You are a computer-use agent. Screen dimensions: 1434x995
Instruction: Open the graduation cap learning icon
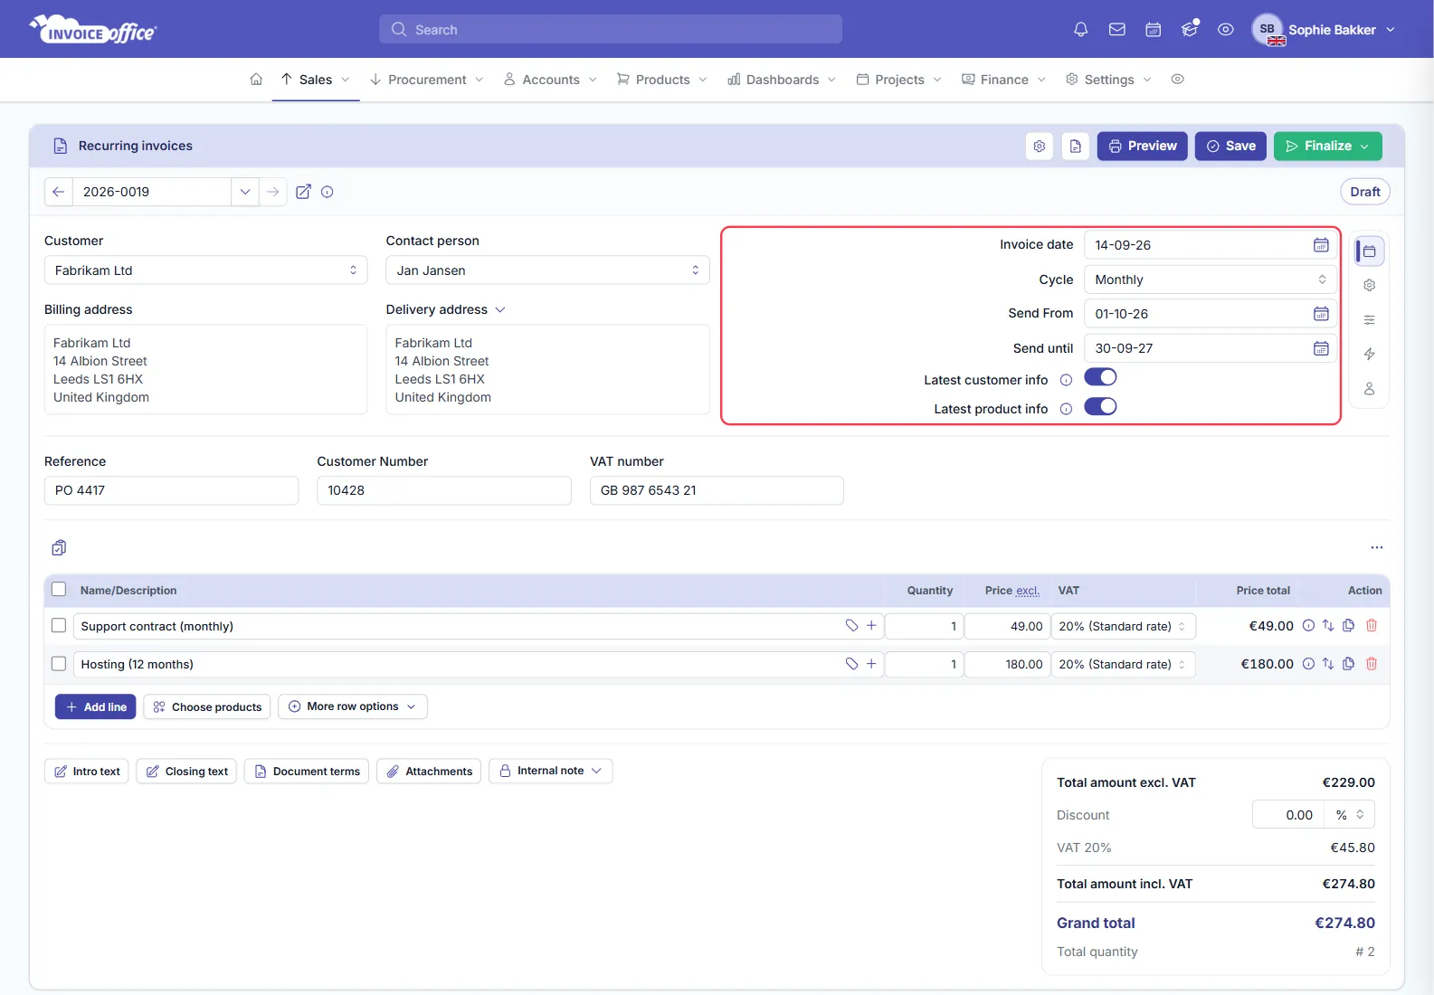pos(1190,30)
